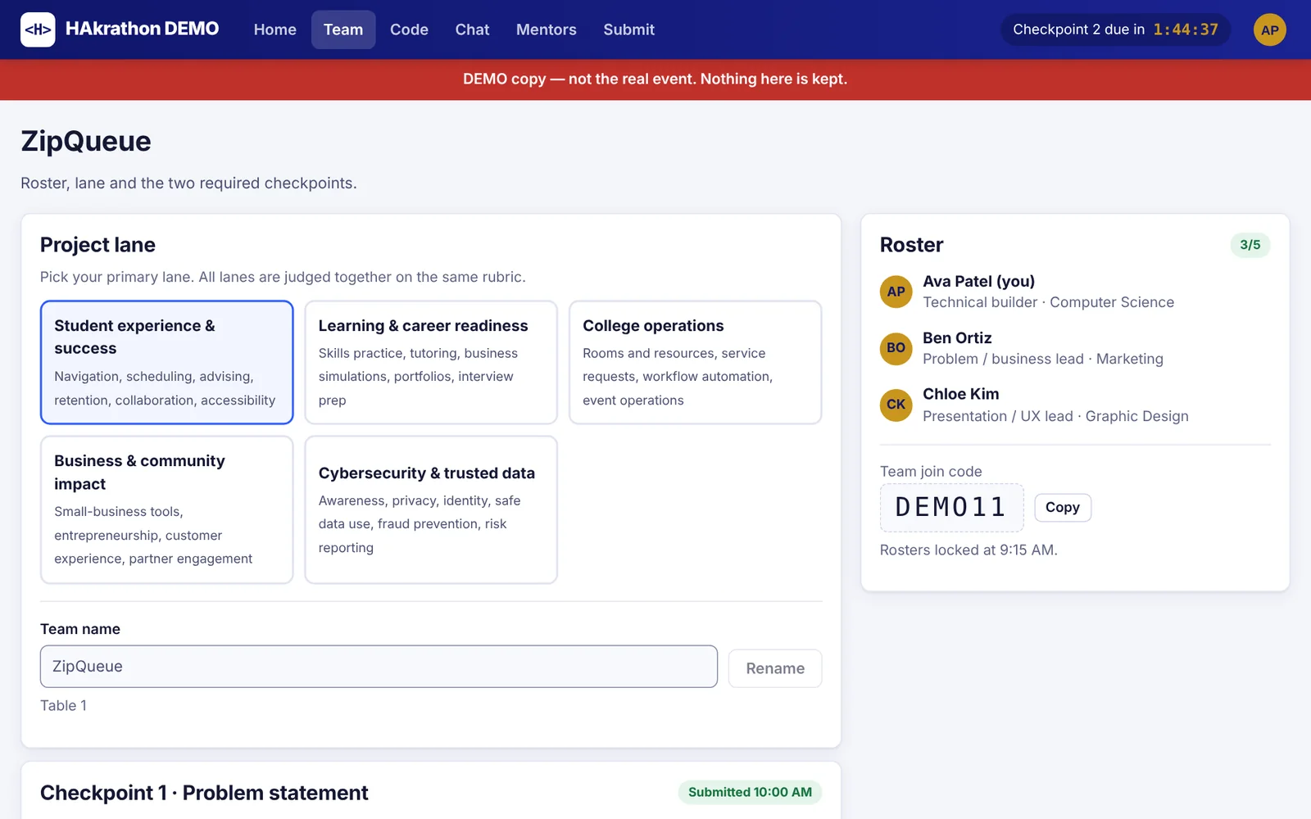Click Ava Patel's AP roster avatar
1311x819 pixels.
pyautogui.click(x=896, y=292)
